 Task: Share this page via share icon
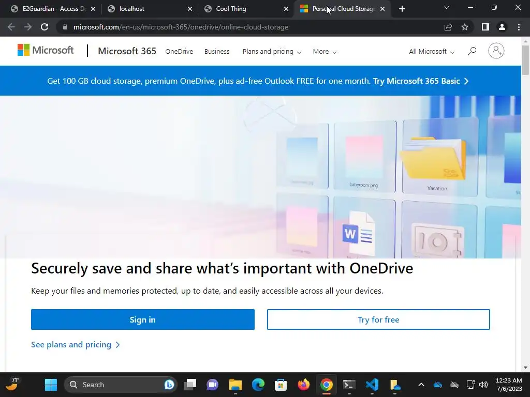tap(448, 27)
